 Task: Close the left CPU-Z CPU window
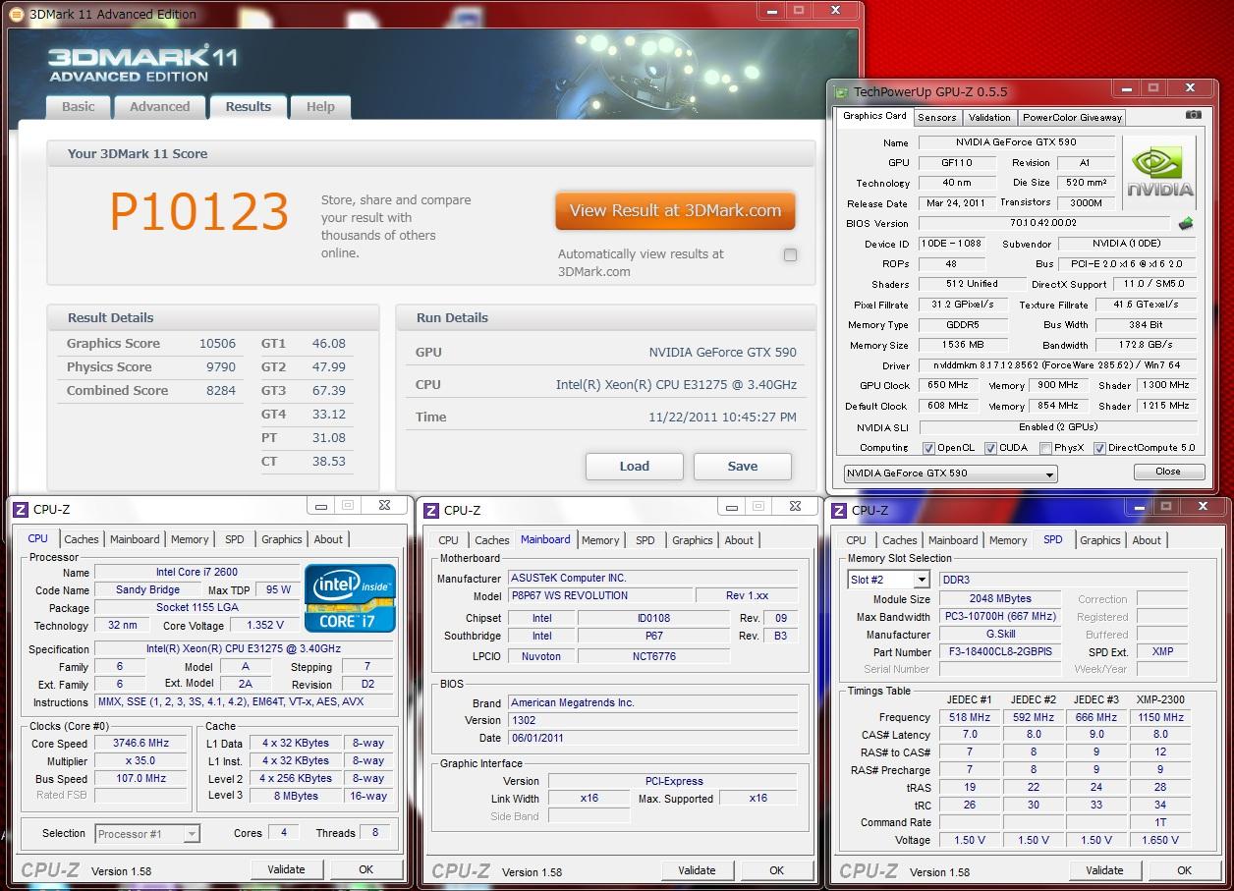coord(385,505)
